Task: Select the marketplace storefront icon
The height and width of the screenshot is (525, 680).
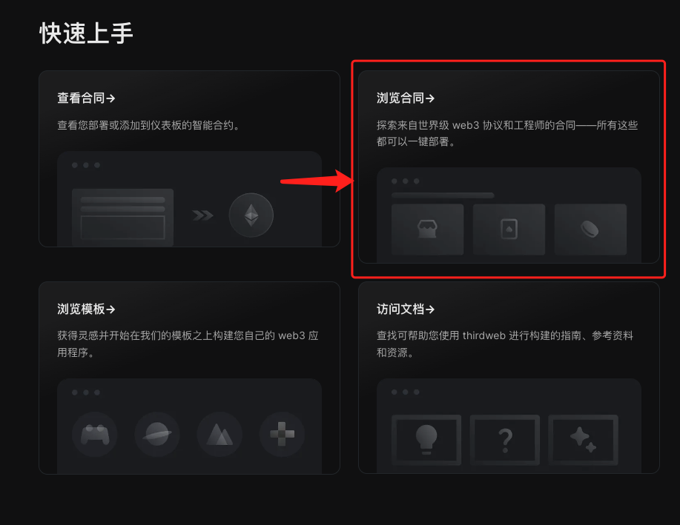Action: [427, 229]
